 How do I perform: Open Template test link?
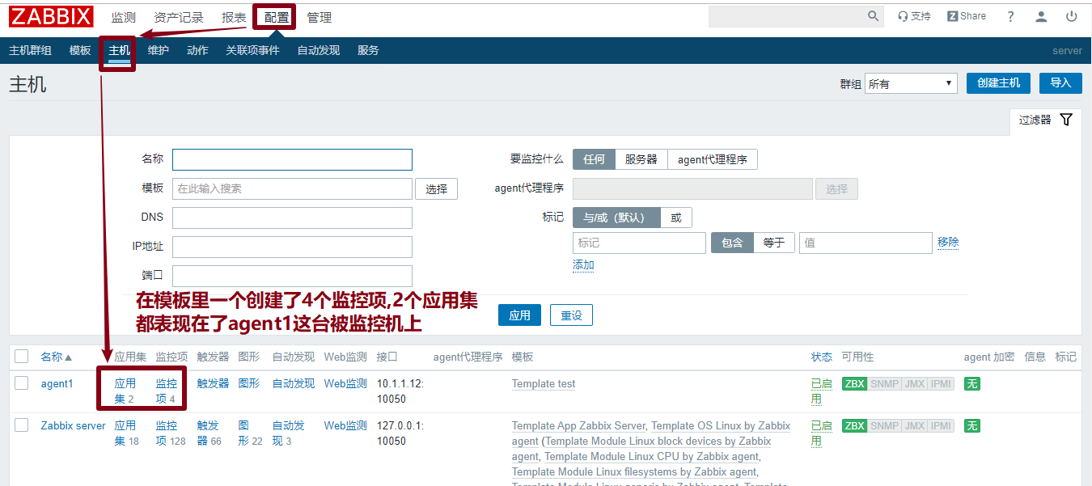(544, 384)
